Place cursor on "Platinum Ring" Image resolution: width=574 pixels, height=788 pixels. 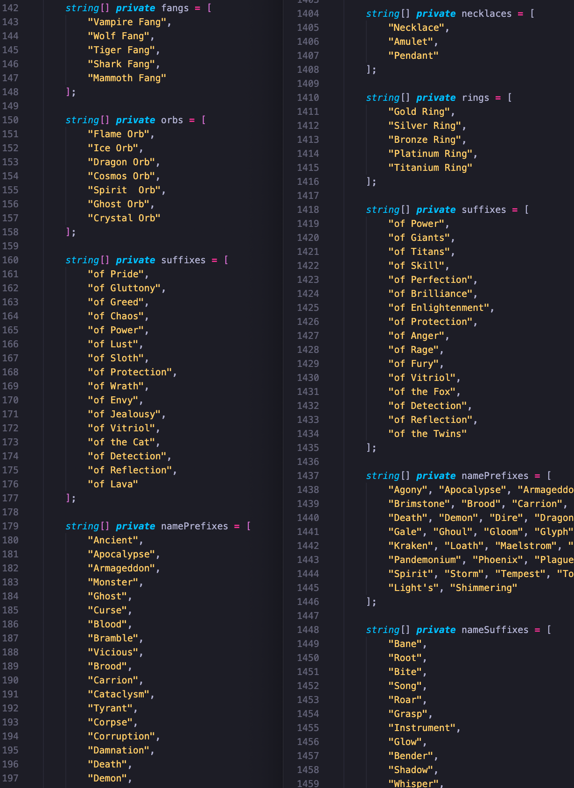click(430, 154)
